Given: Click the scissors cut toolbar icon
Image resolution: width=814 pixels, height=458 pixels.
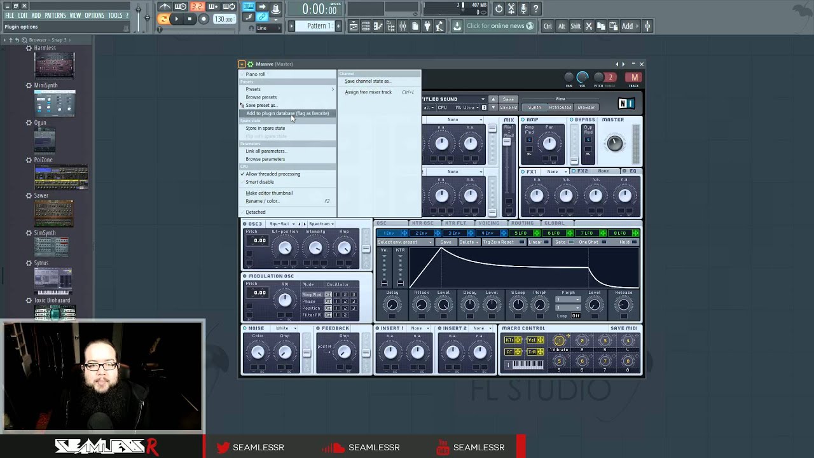Looking at the screenshot, I should (589, 26).
